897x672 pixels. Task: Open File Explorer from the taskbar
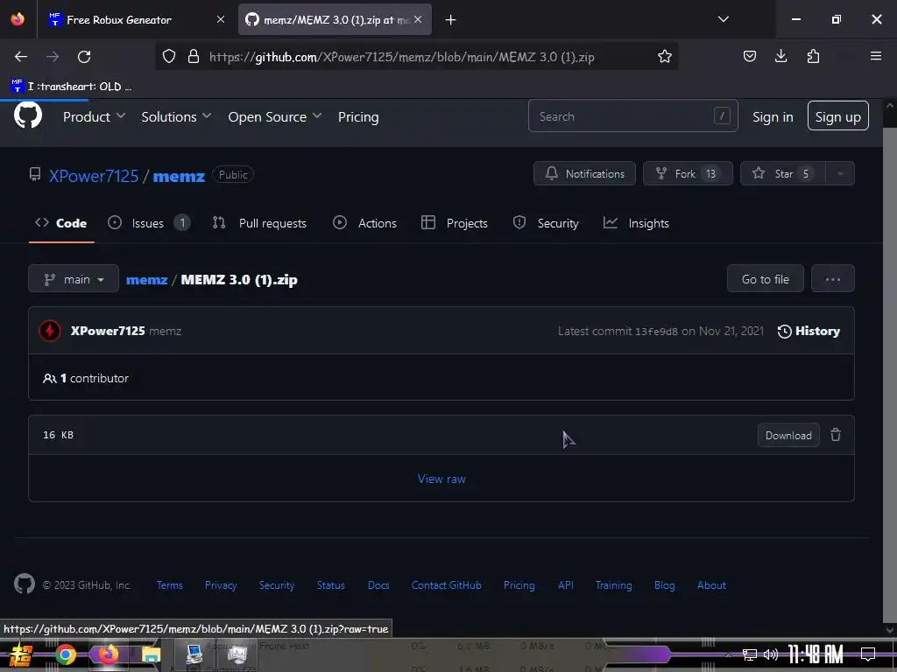click(151, 654)
